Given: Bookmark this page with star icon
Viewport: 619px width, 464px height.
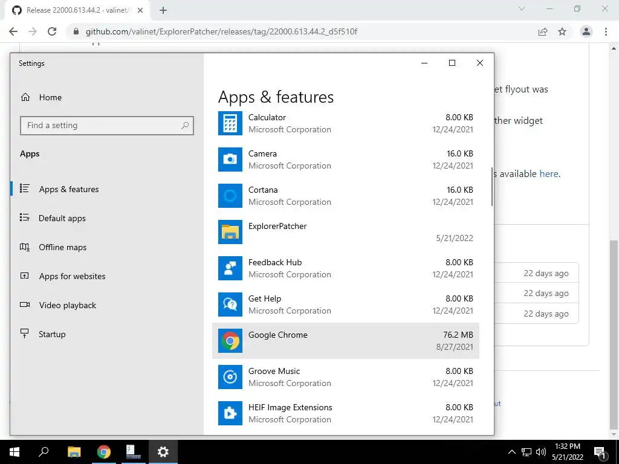Looking at the screenshot, I should (x=562, y=31).
